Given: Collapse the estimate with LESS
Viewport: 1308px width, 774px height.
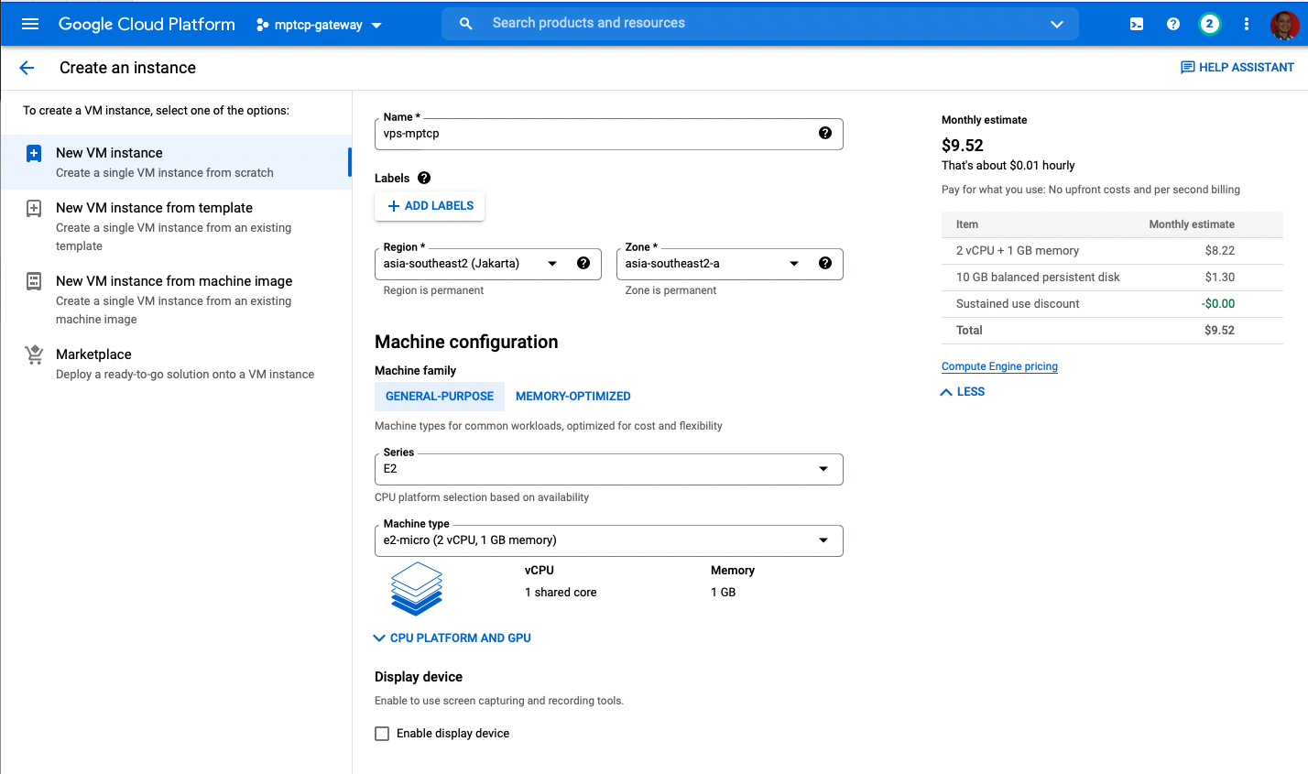Looking at the screenshot, I should pyautogui.click(x=963, y=392).
